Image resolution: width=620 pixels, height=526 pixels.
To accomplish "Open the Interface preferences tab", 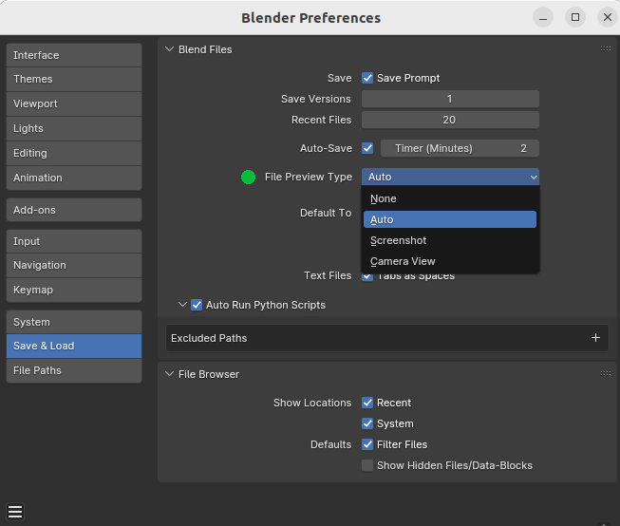I will click(x=74, y=55).
